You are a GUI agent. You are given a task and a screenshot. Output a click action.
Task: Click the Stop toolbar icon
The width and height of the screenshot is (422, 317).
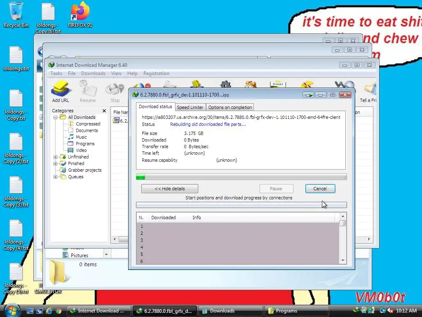(x=115, y=93)
